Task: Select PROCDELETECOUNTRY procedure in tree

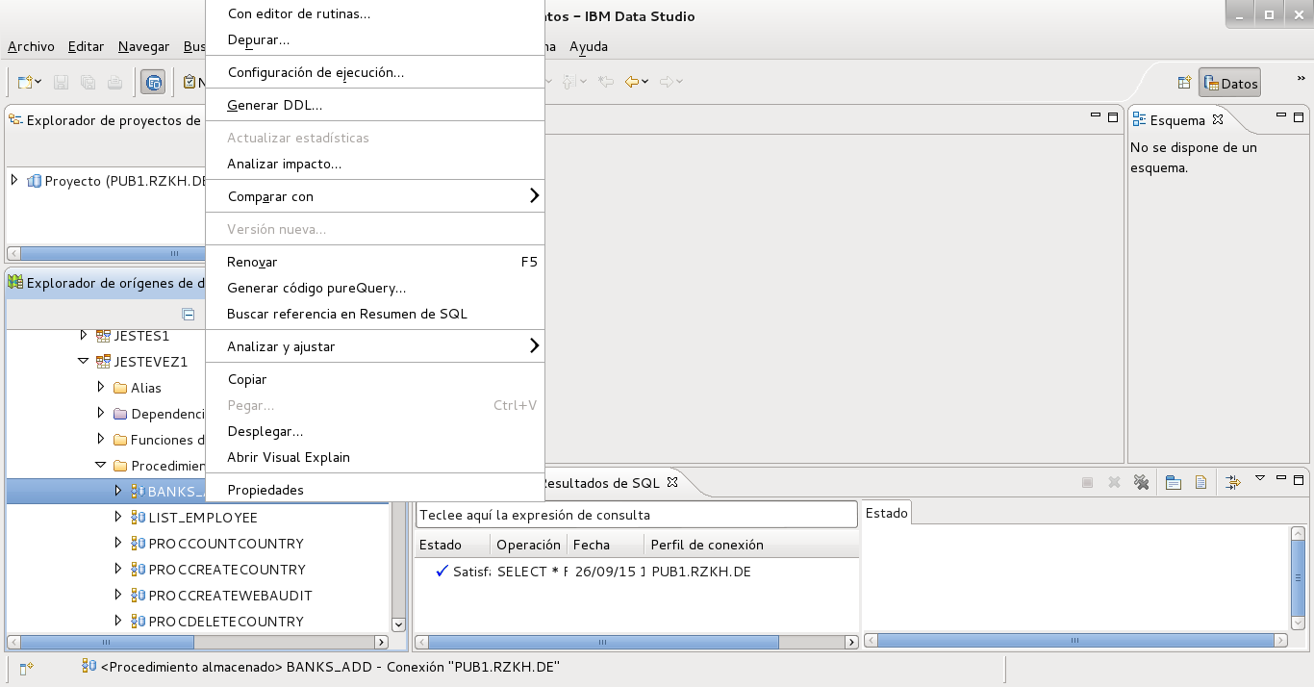Action: click(x=226, y=622)
